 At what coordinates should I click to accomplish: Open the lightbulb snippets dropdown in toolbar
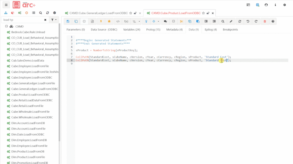coord(146,21)
